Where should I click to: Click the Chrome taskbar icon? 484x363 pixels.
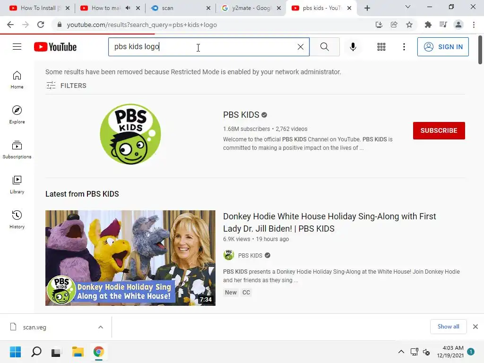pyautogui.click(x=98, y=352)
